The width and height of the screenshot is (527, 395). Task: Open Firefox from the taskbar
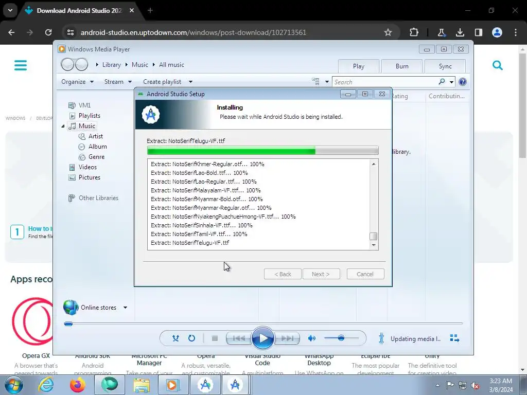77,385
